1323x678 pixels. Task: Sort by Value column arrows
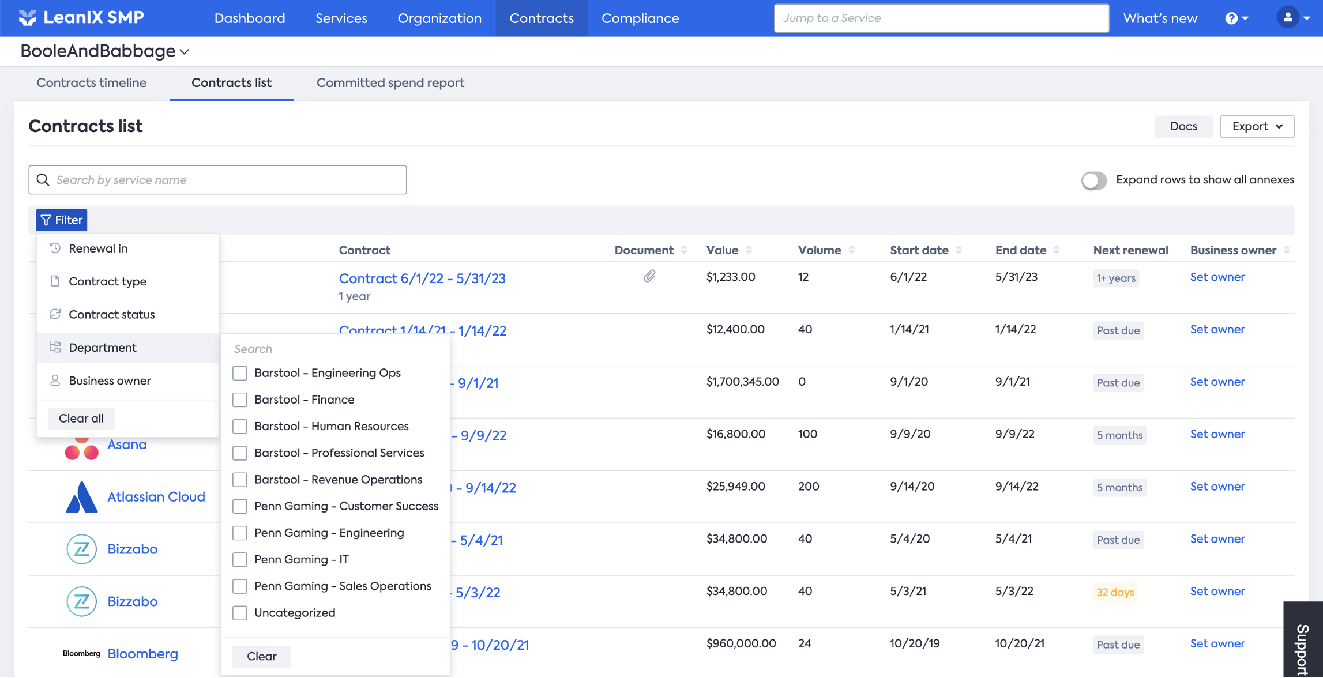pos(749,250)
